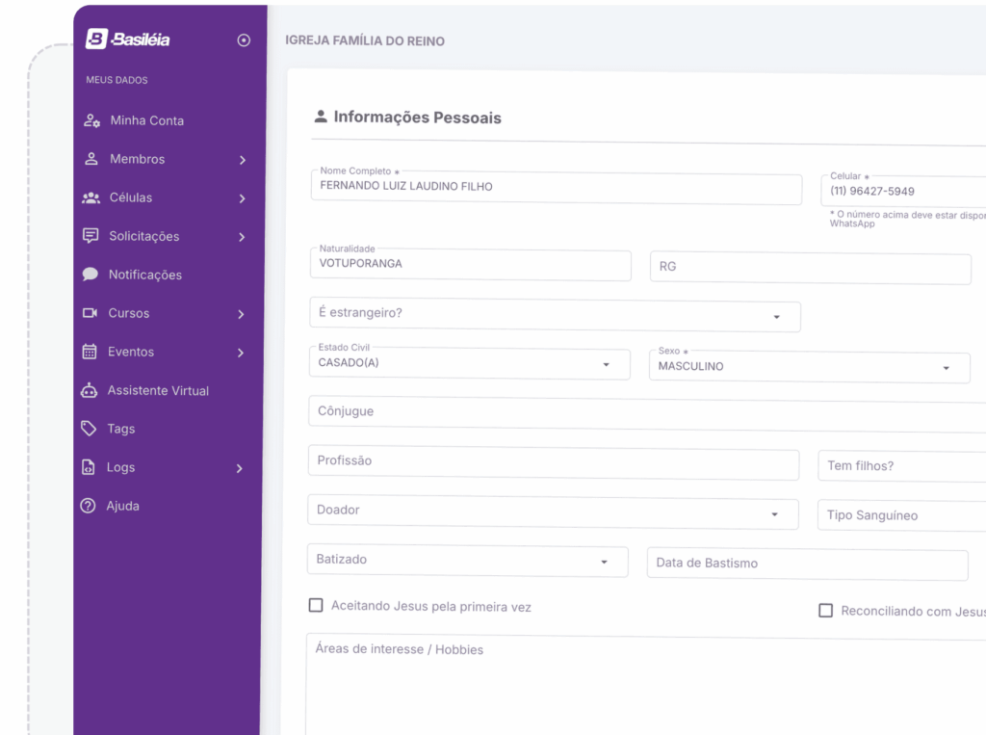Open Minha Conta user settings icon
This screenshot has height=735, width=986.
(x=91, y=120)
